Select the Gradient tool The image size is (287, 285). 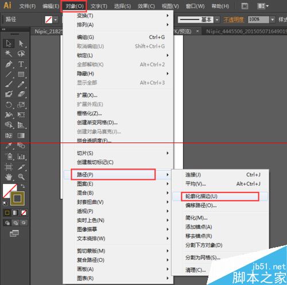click(21, 136)
